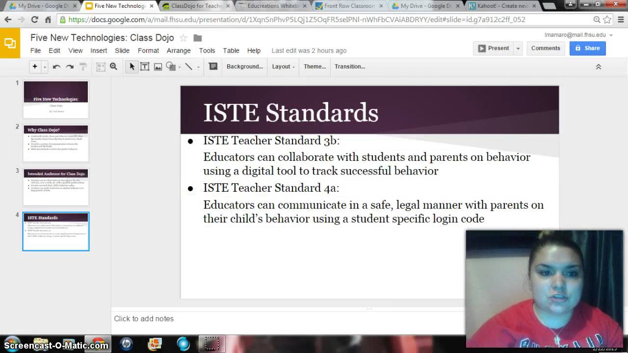Click the speaker notes field
The width and height of the screenshot is (628, 353).
point(288,319)
